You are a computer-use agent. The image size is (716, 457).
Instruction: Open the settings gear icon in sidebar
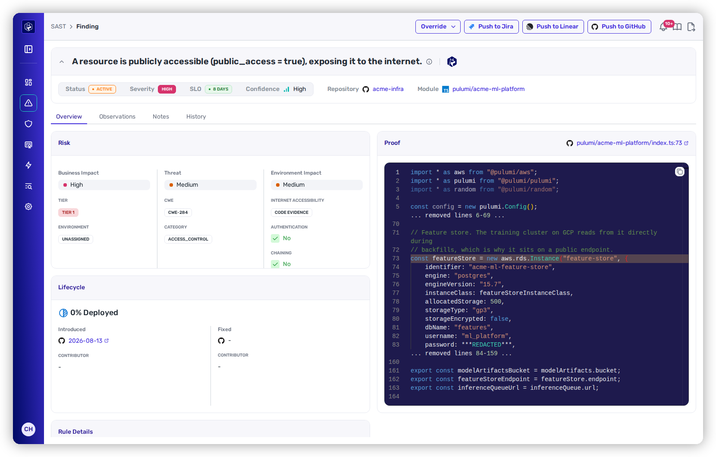pos(28,207)
